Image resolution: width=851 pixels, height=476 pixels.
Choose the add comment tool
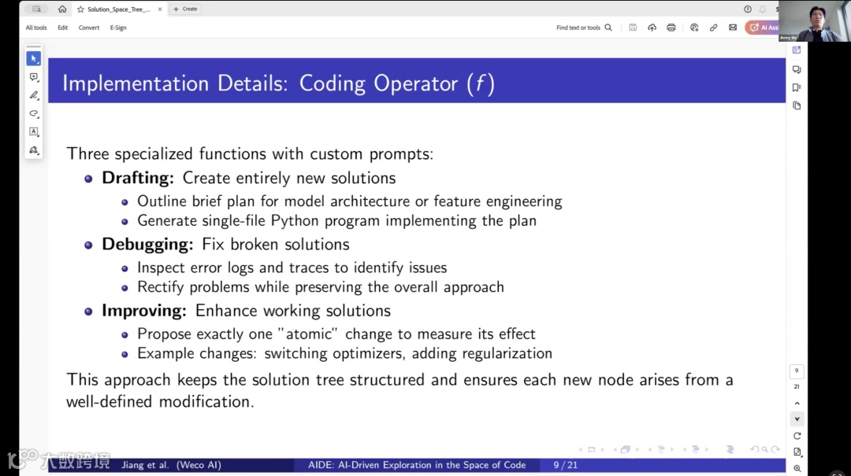(34, 78)
